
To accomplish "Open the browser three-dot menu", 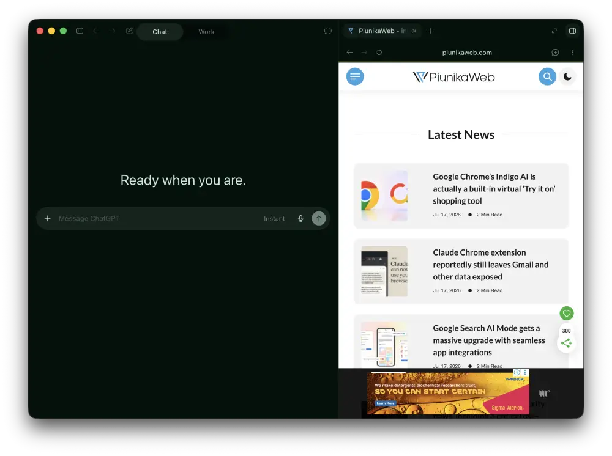I will pos(572,52).
